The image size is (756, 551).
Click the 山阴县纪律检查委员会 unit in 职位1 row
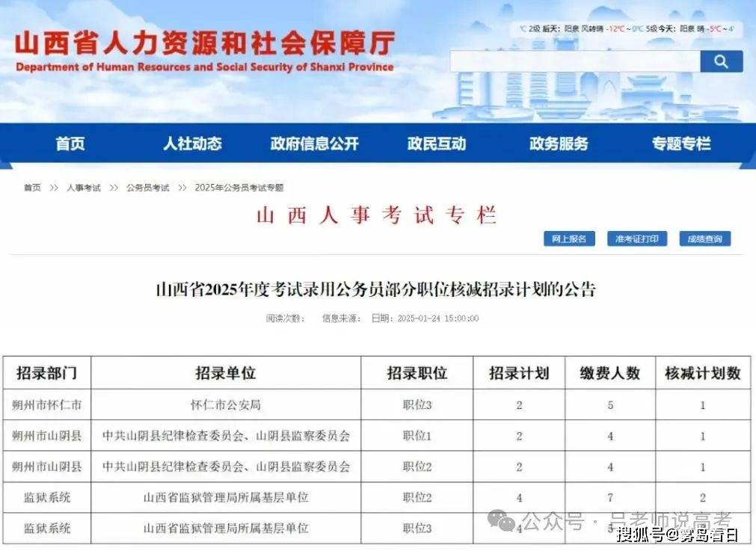click(226, 436)
